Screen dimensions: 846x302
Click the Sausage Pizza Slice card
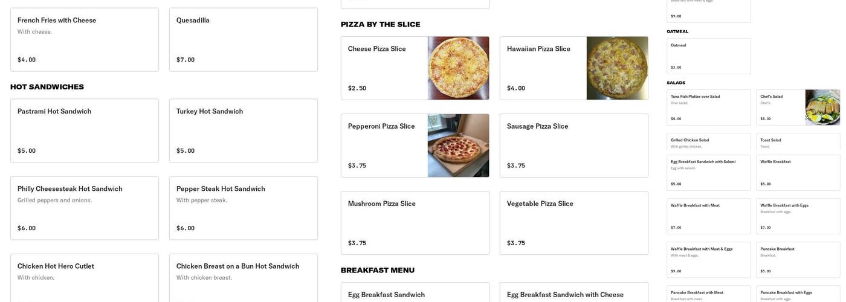[x=573, y=146]
